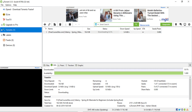The height and width of the screenshot is (112, 192).
Task: Open the search provider shield dropdown
Action: point(97,24)
